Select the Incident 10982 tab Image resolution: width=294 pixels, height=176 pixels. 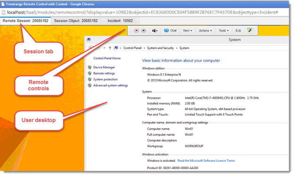coord(120,21)
